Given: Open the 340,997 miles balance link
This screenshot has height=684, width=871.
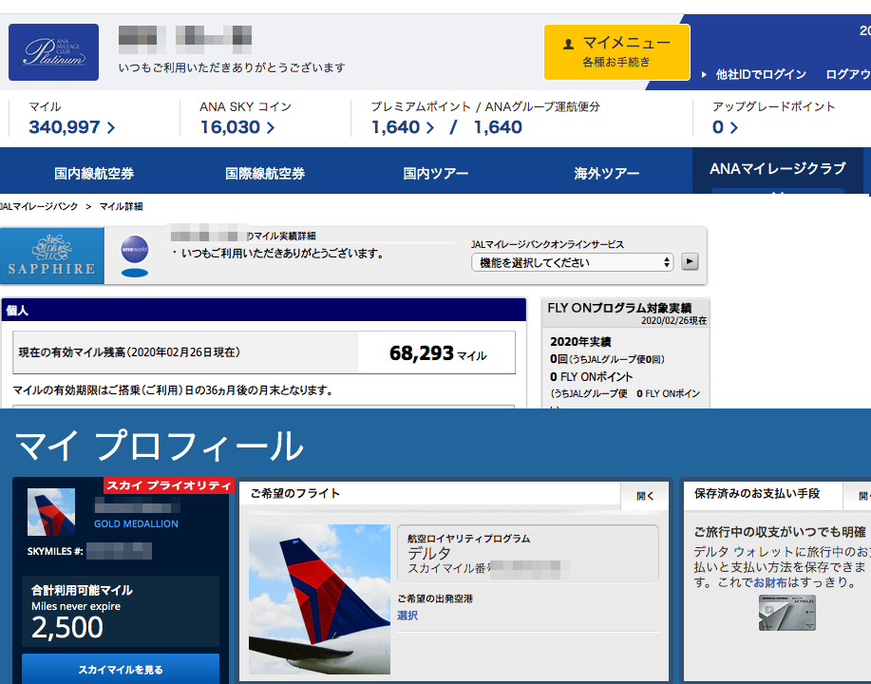Looking at the screenshot, I should 71,127.
